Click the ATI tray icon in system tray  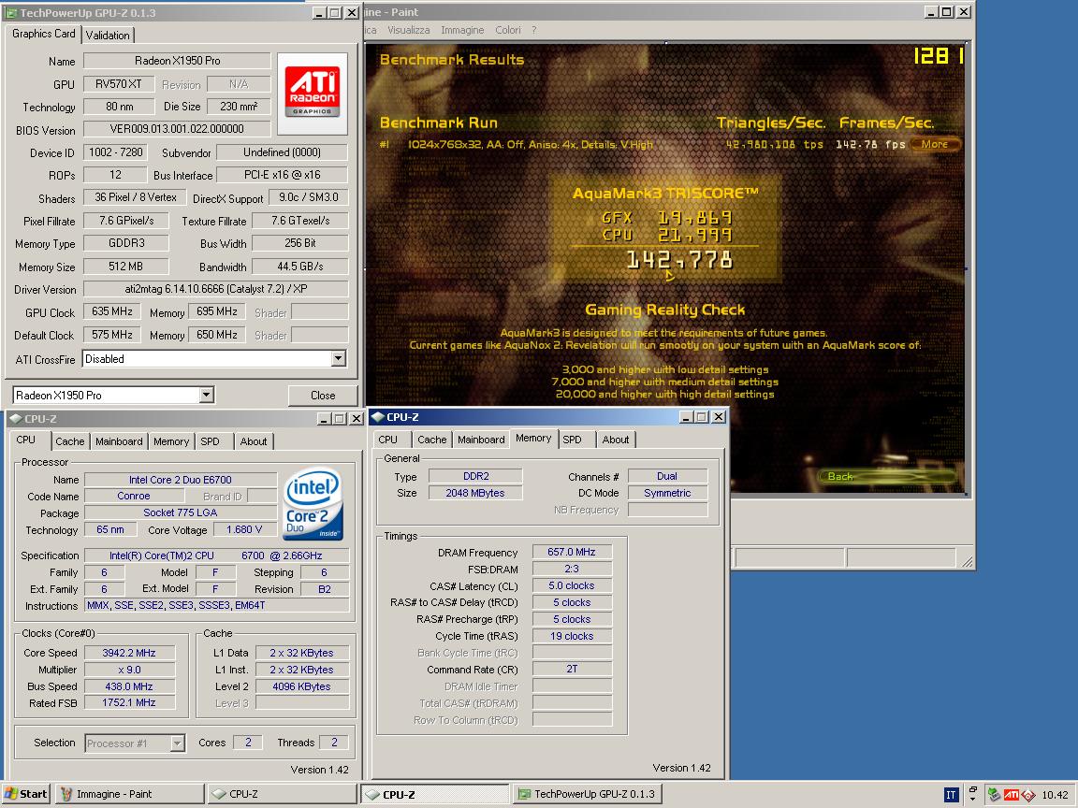coord(1012,795)
